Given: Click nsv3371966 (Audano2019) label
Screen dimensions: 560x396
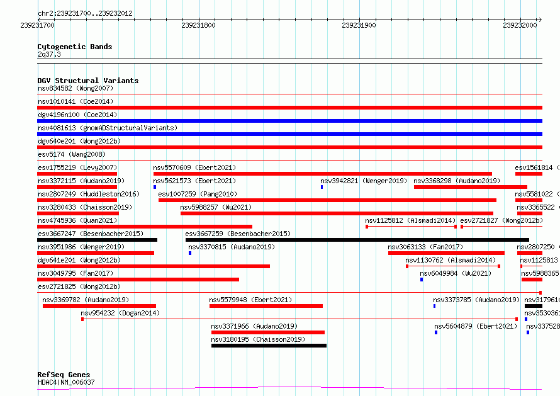Looking at the screenshot, I should tap(254, 326).
